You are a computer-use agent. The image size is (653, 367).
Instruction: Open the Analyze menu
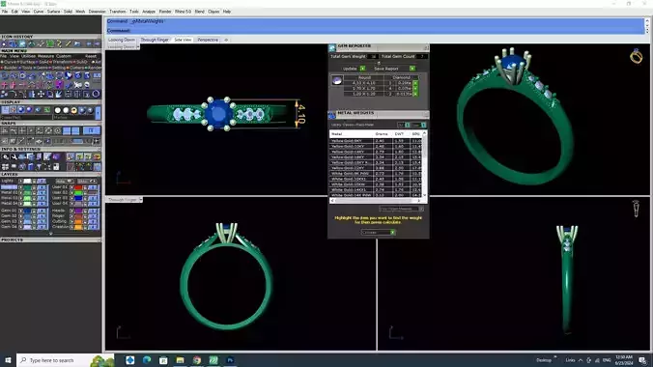149,12
